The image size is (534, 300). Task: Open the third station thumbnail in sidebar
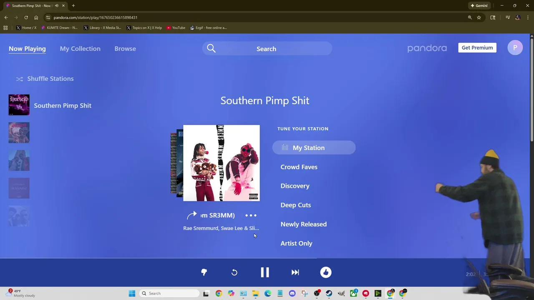tap(19, 160)
